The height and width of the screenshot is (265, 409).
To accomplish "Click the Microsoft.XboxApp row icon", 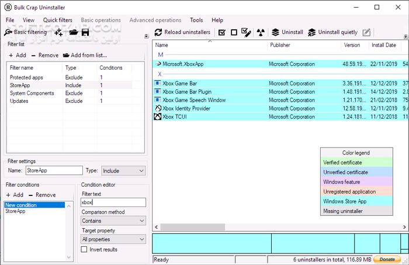I will coord(158,64).
